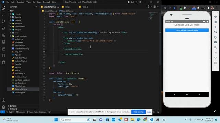Click emulator toolbar back triangle
220x123 pixels.
pyautogui.click(x=216, y=53)
